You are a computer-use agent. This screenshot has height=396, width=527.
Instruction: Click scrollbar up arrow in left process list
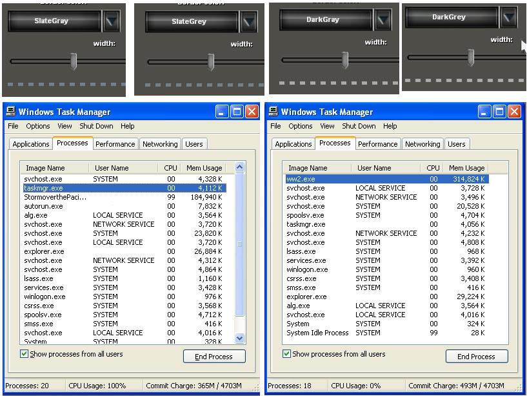[x=239, y=167]
